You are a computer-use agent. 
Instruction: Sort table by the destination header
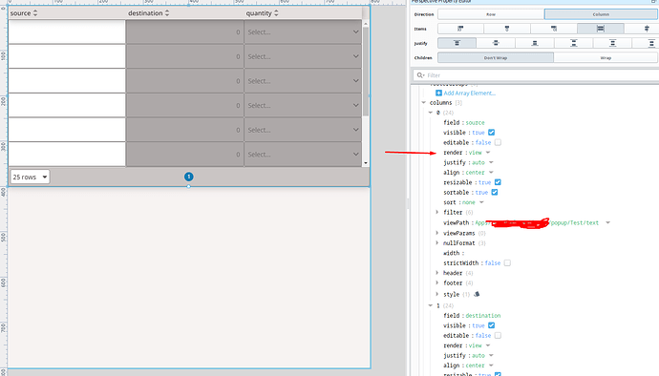pyautogui.click(x=145, y=13)
